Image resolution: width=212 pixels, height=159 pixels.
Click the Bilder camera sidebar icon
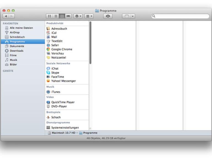point(7,65)
